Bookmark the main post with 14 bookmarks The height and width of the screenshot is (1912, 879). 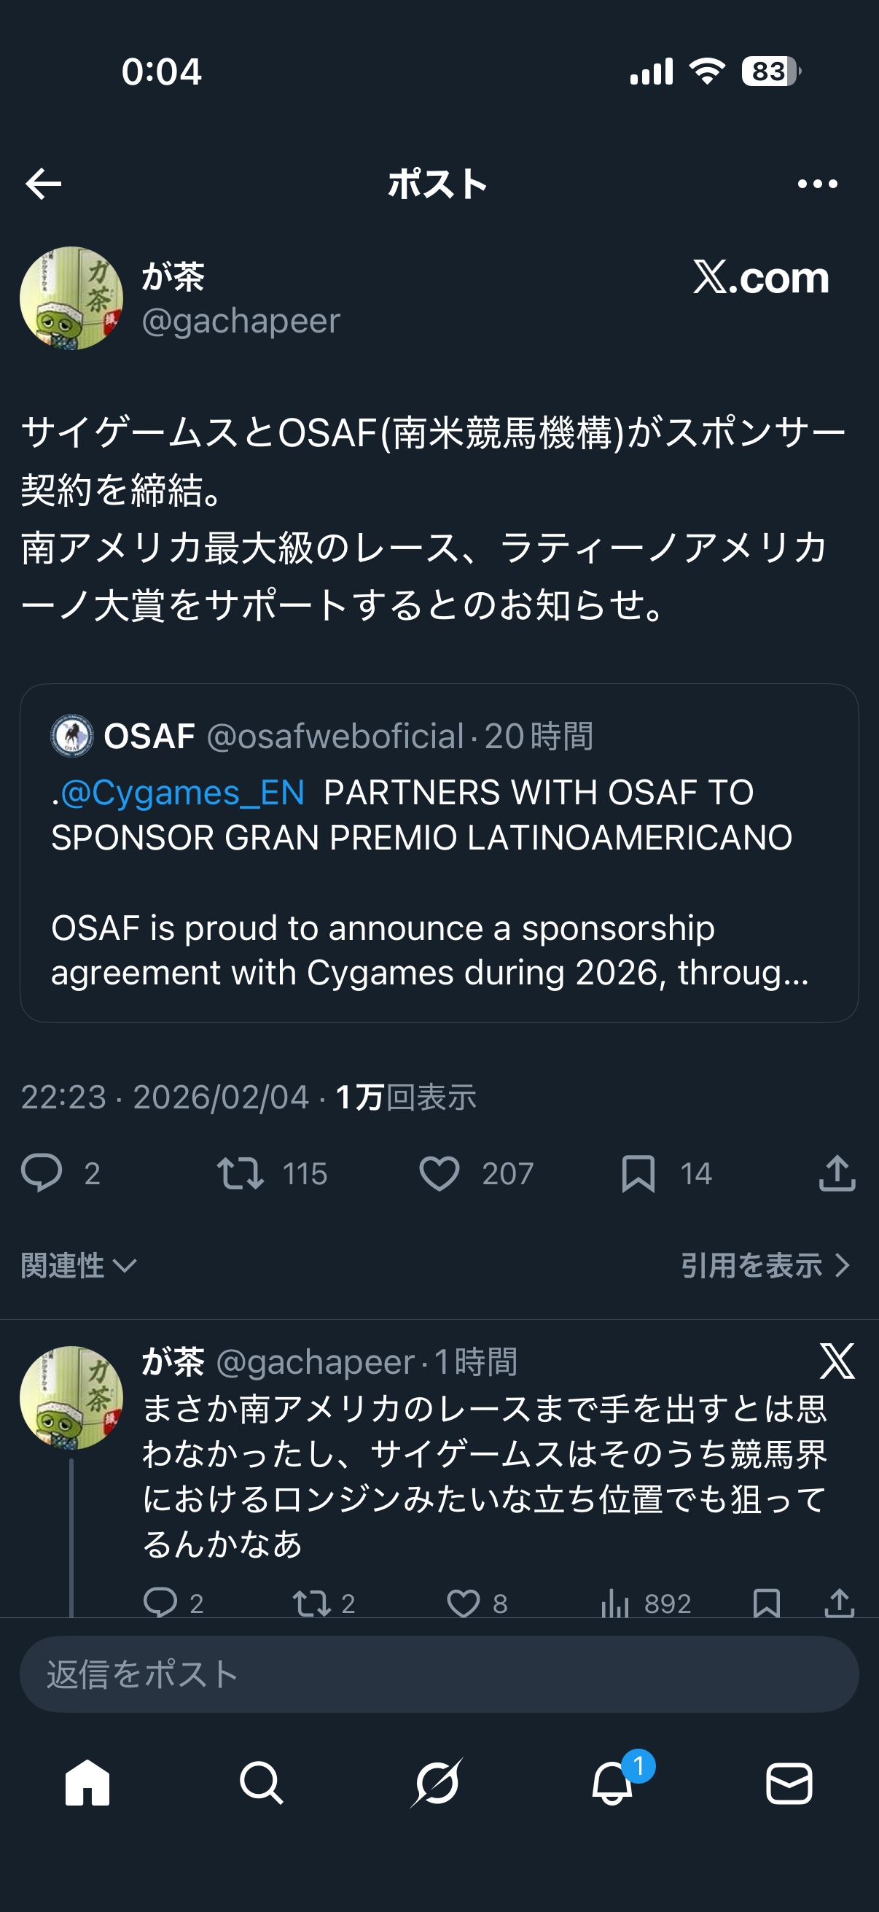pos(638,1173)
